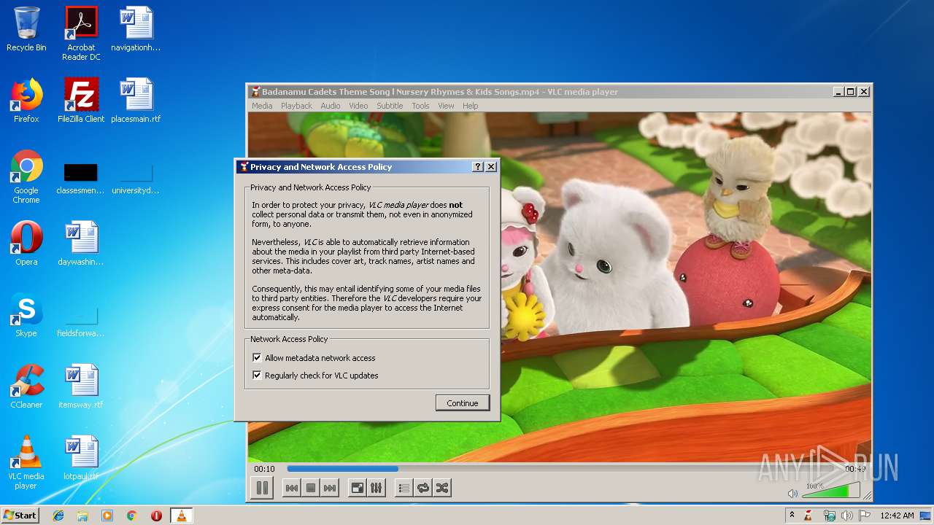Open the Tools menu

click(x=420, y=106)
